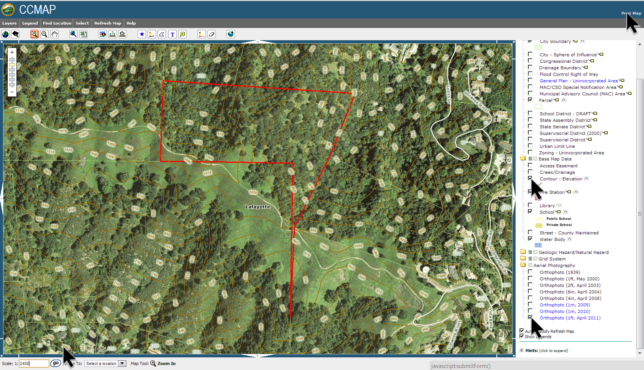
Task: Open the Find Location menu
Action: (x=57, y=23)
